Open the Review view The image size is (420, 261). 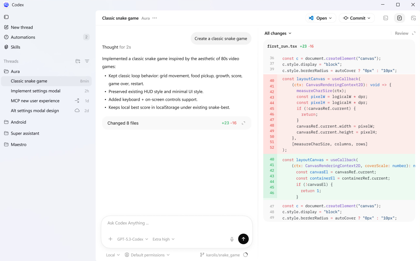tap(402, 33)
